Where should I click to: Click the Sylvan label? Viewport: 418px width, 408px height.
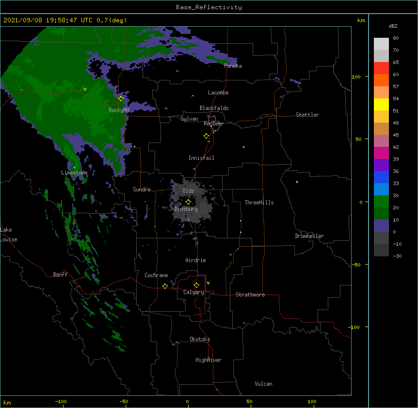tap(189, 119)
